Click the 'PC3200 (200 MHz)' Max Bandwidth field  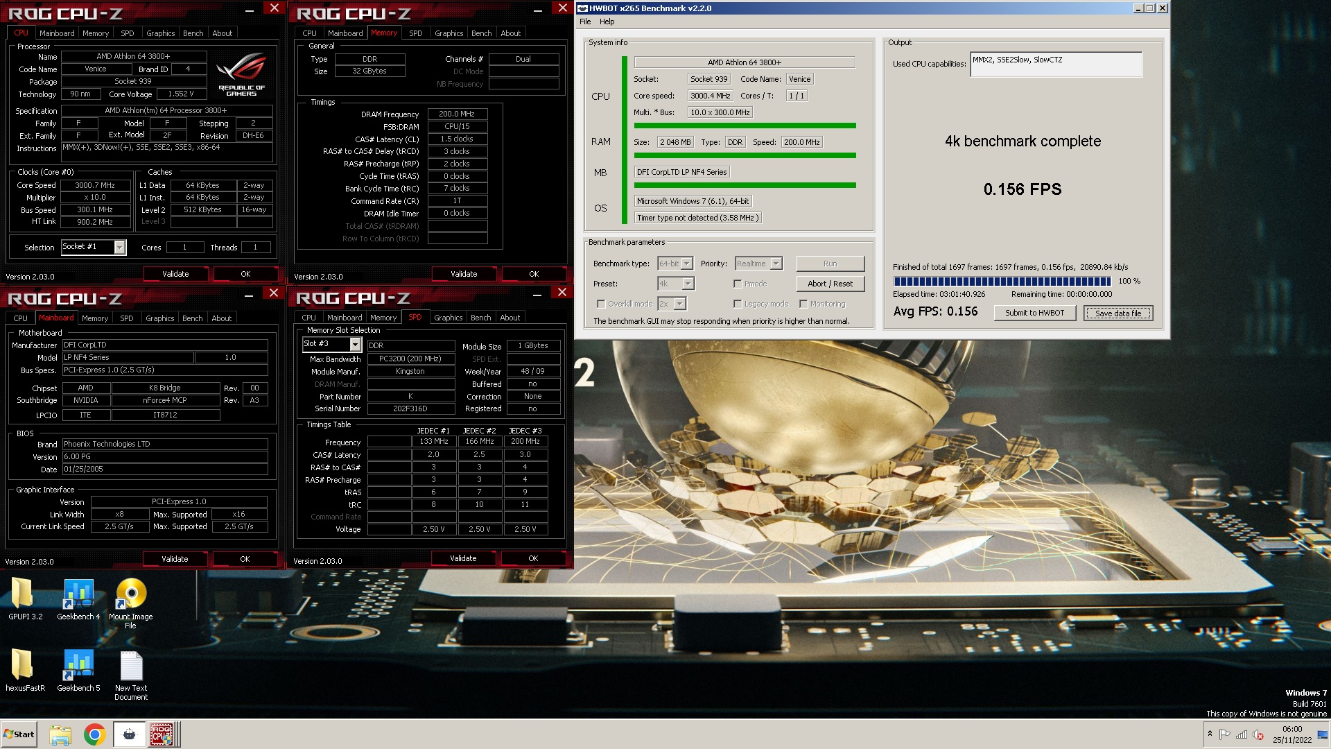click(x=410, y=359)
